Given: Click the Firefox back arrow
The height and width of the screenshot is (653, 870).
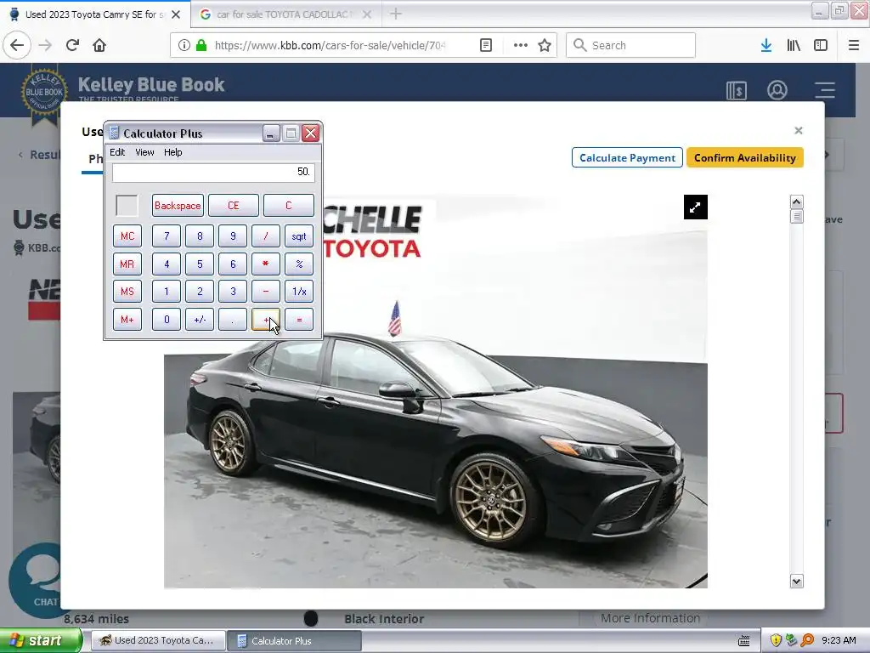Looking at the screenshot, I should coord(17,45).
